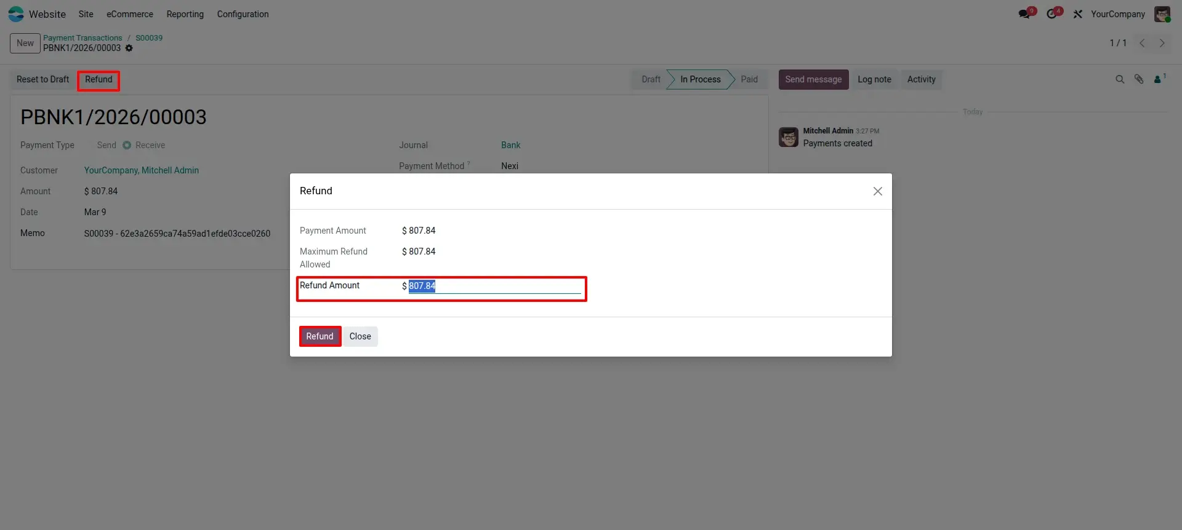1182x530 pixels.
Task: Click the PBNK1/2026/00003 form title
Action: click(x=113, y=117)
